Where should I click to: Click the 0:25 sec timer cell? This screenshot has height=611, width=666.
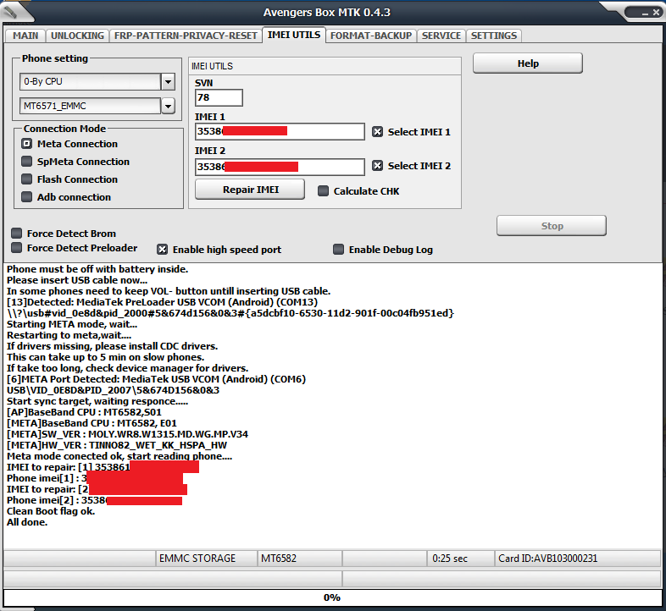461,559
